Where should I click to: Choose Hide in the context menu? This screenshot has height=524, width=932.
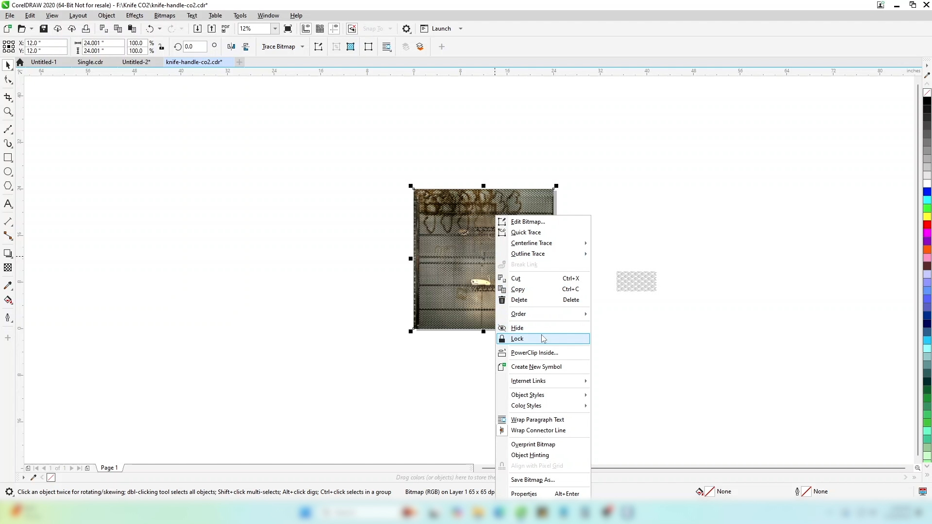click(517, 328)
